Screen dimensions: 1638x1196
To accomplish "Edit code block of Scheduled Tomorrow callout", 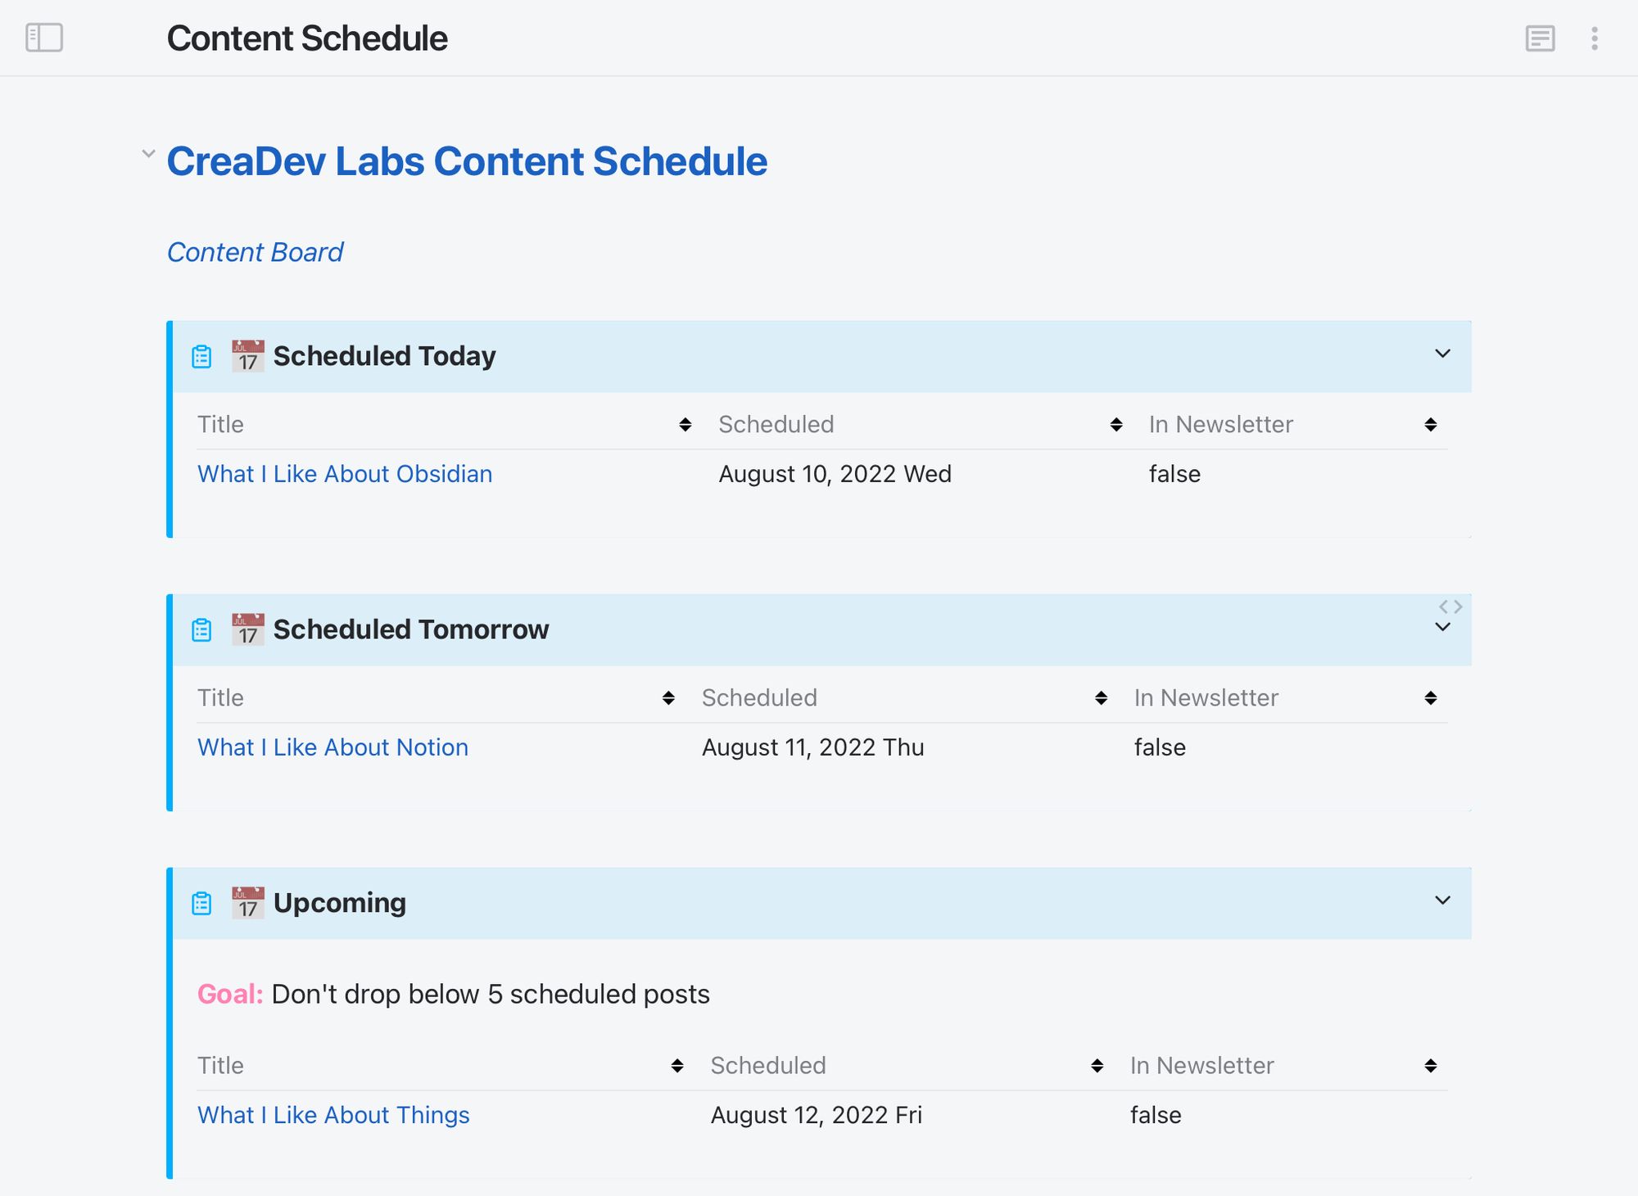I will pyautogui.click(x=1450, y=607).
